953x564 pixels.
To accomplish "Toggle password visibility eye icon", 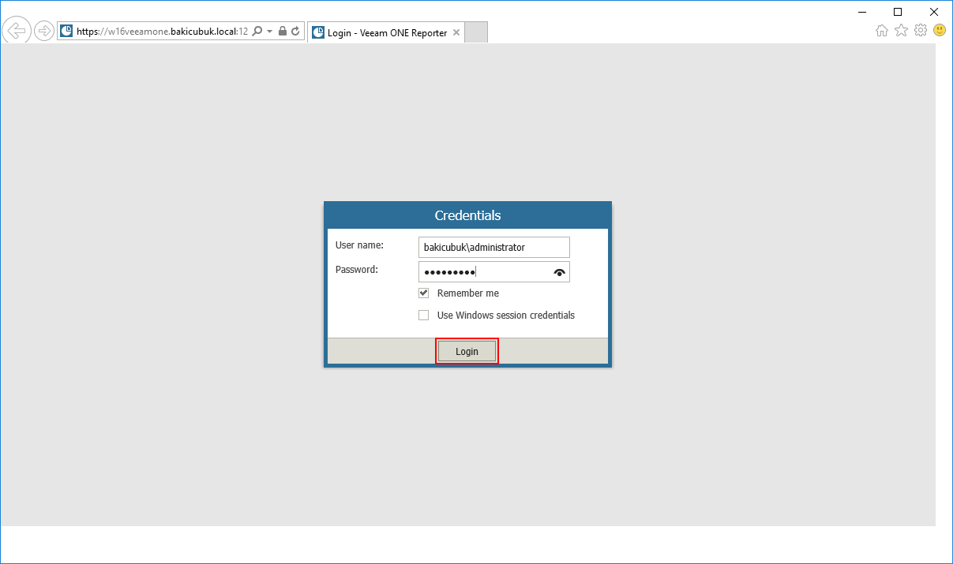I will [560, 272].
